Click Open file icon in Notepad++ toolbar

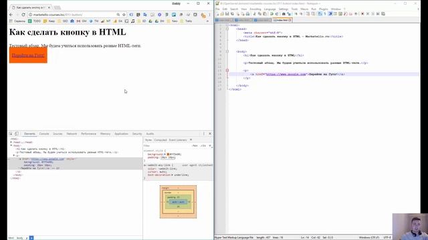pyautogui.click(x=222, y=14)
